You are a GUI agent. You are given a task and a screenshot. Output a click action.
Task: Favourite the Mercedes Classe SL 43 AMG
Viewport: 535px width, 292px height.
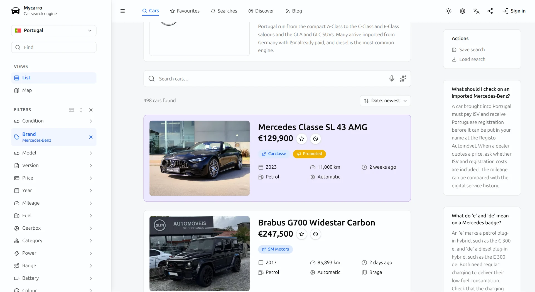(301, 139)
